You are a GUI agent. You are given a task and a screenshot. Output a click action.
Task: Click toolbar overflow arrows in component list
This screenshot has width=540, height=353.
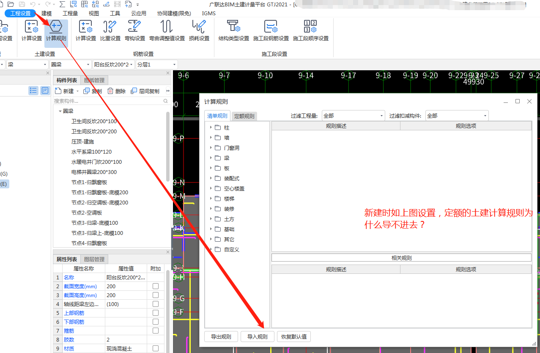click(x=168, y=91)
